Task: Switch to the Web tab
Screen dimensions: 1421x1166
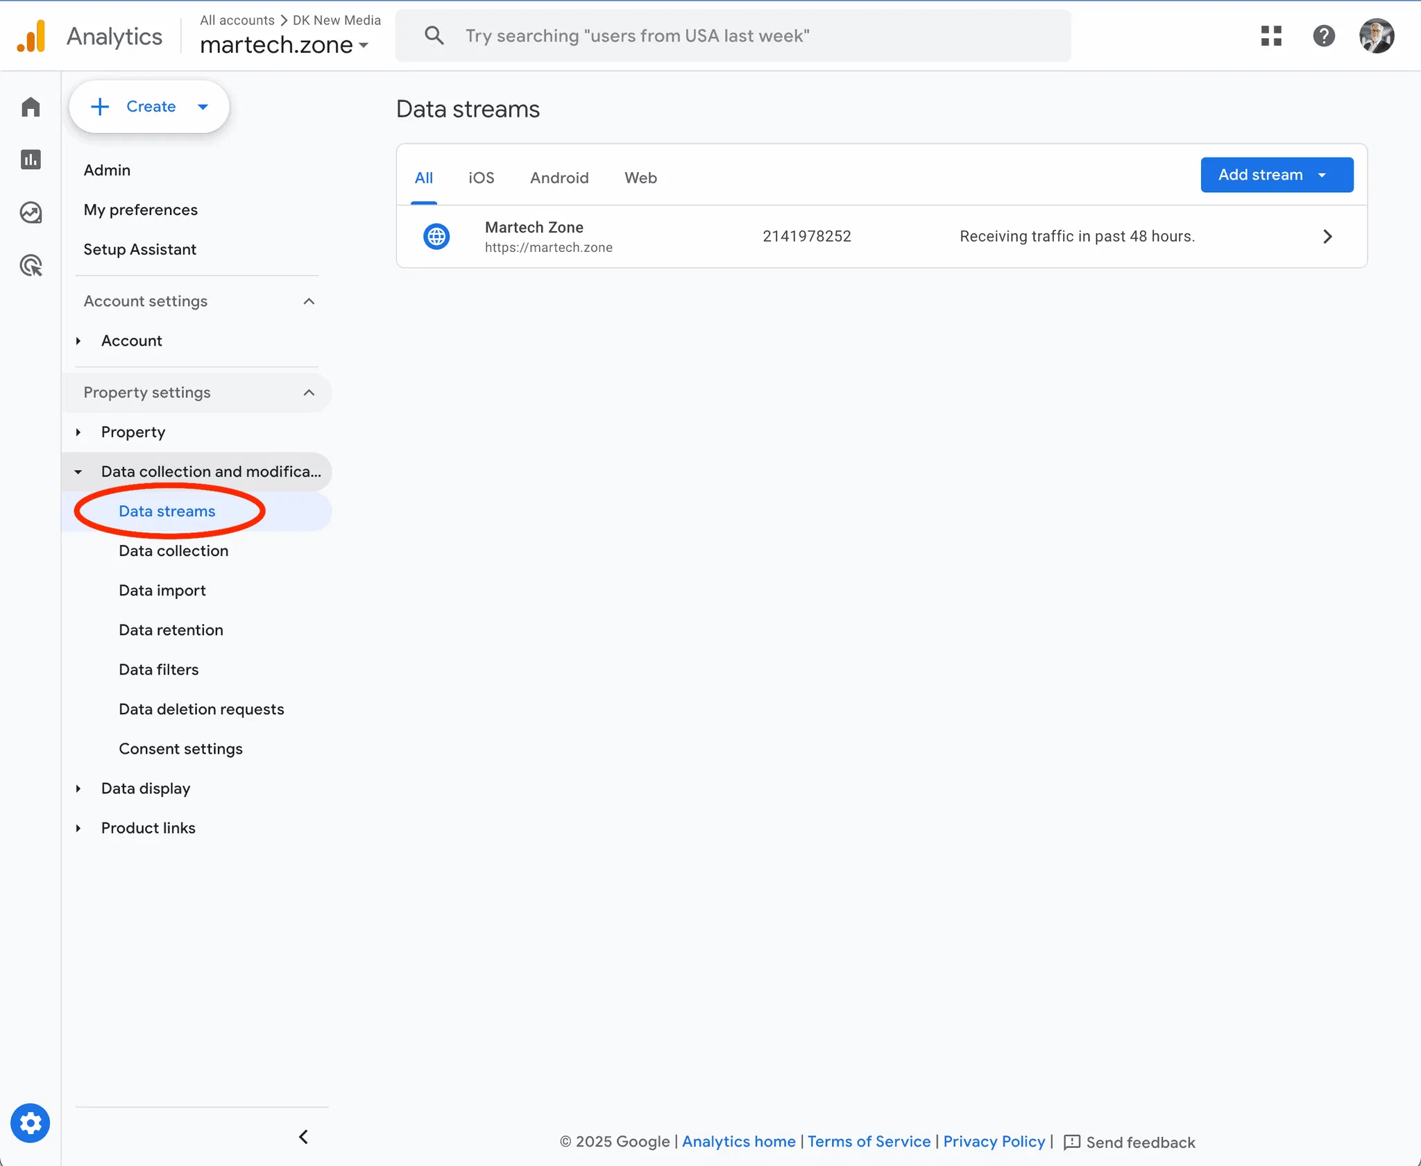Action: (x=640, y=178)
